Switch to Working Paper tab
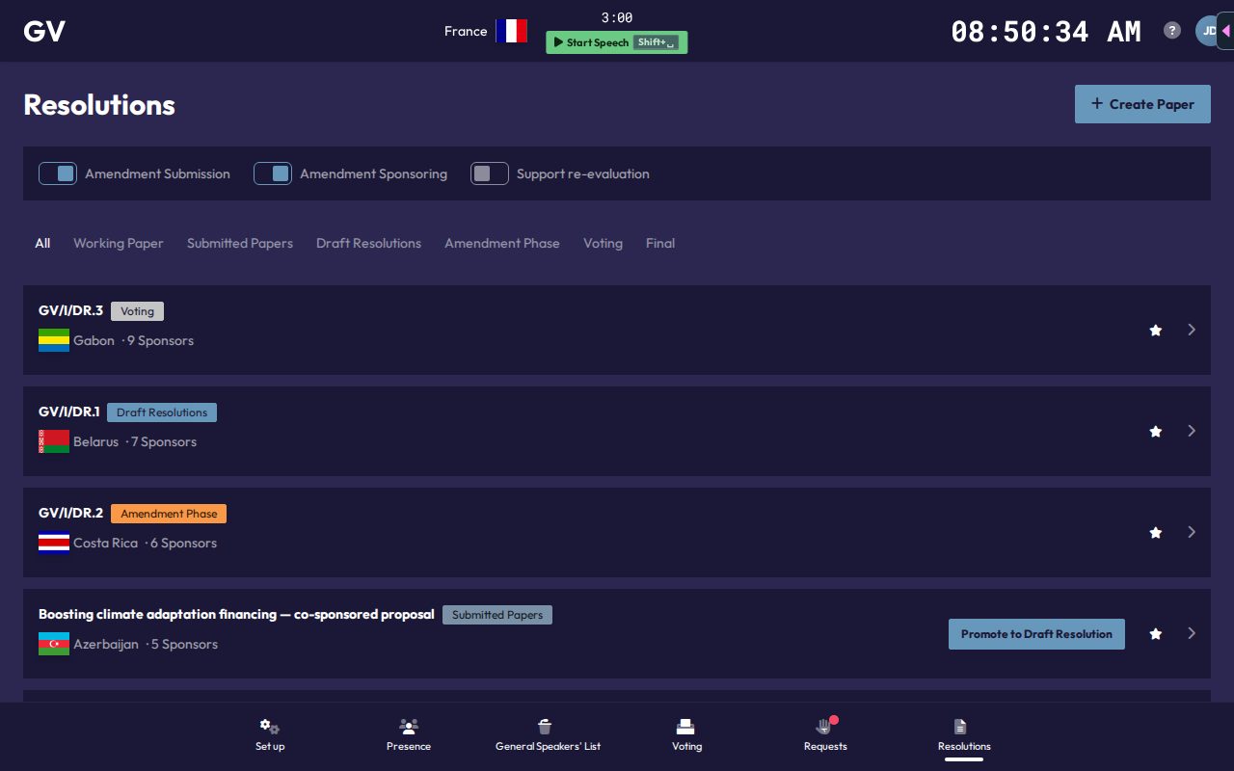Viewport: 1234px width, 771px height. pos(119,243)
